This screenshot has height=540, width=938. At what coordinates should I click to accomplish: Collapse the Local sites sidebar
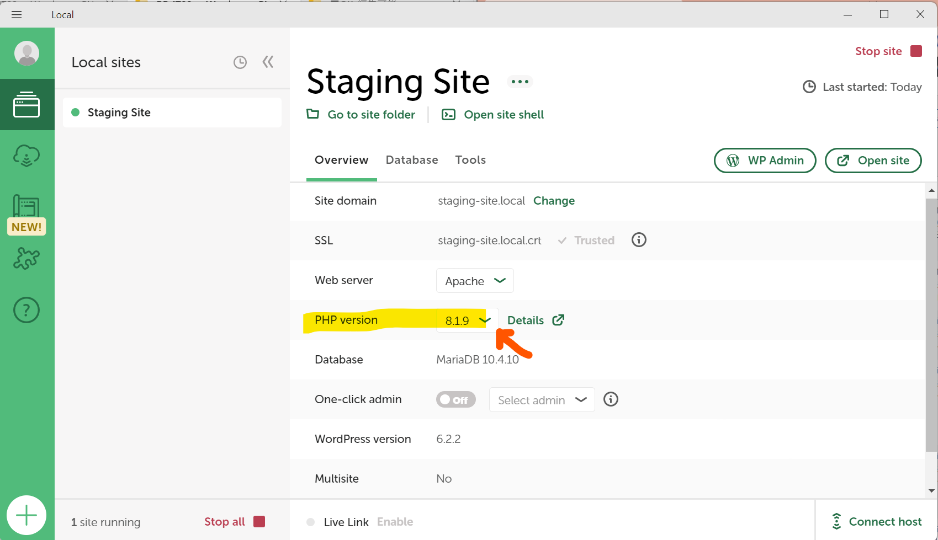[268, 62]
